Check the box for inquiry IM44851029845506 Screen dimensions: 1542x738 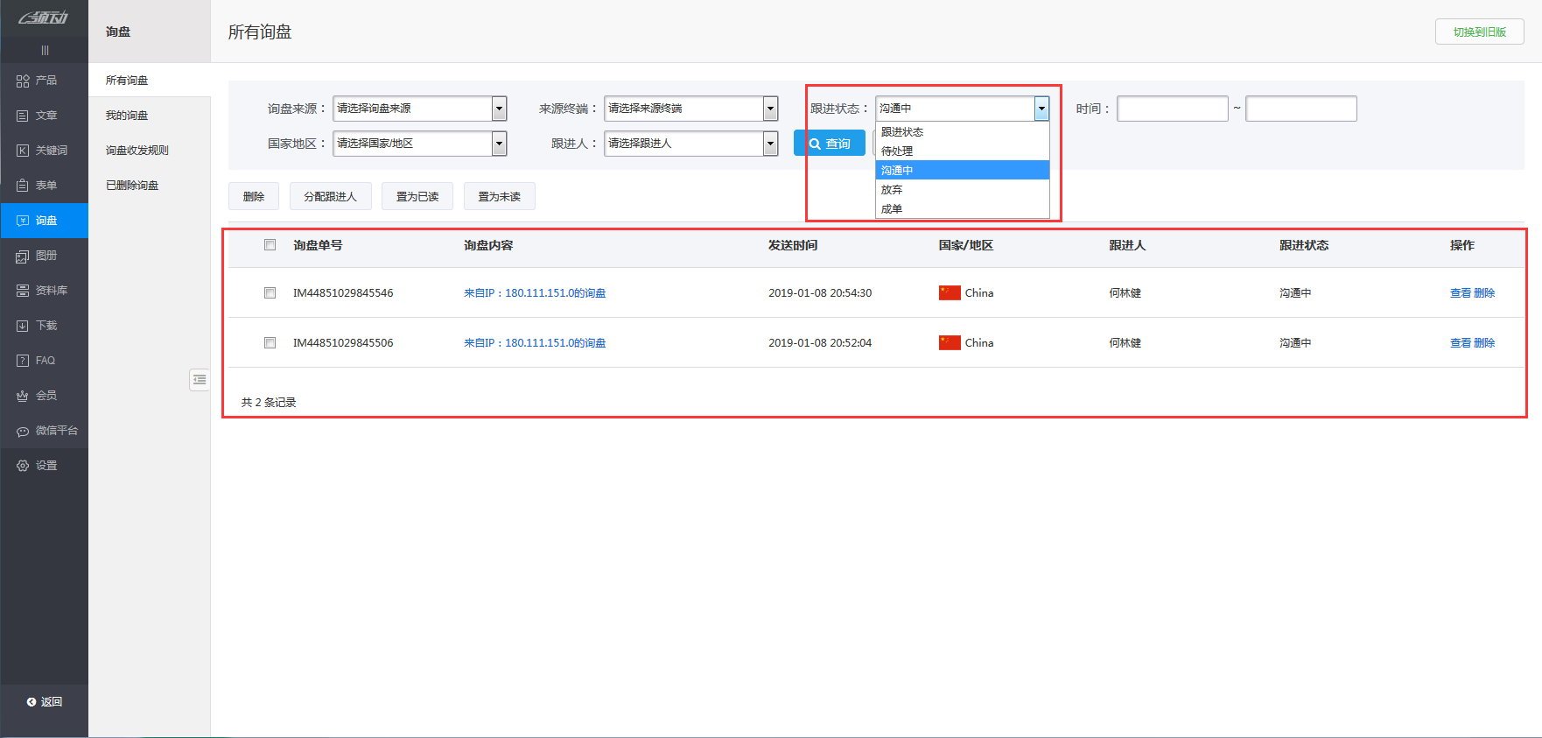click(x=270, y=343)
